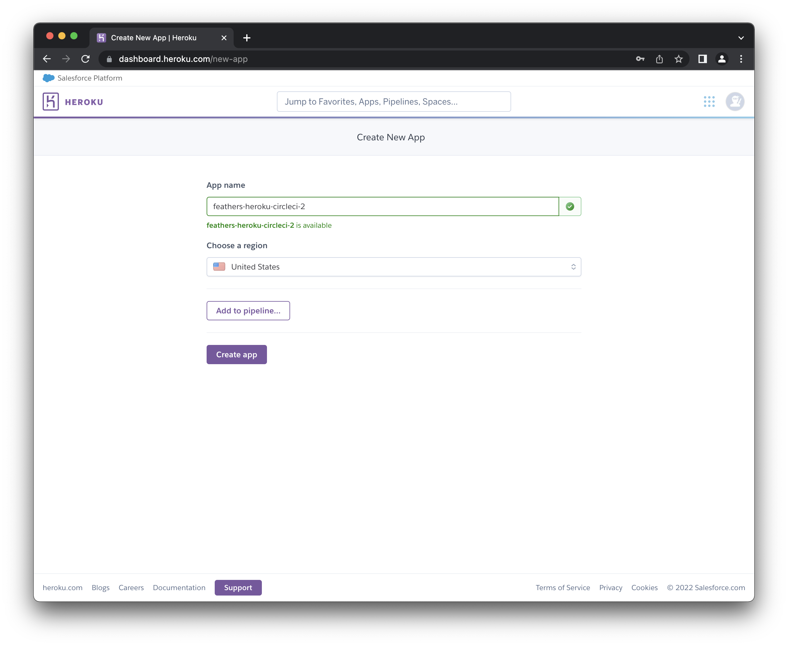Viewport: 788px width, 646px height.
Task: Switch to the Create New App browser tab
Action: tap(153, 37)
